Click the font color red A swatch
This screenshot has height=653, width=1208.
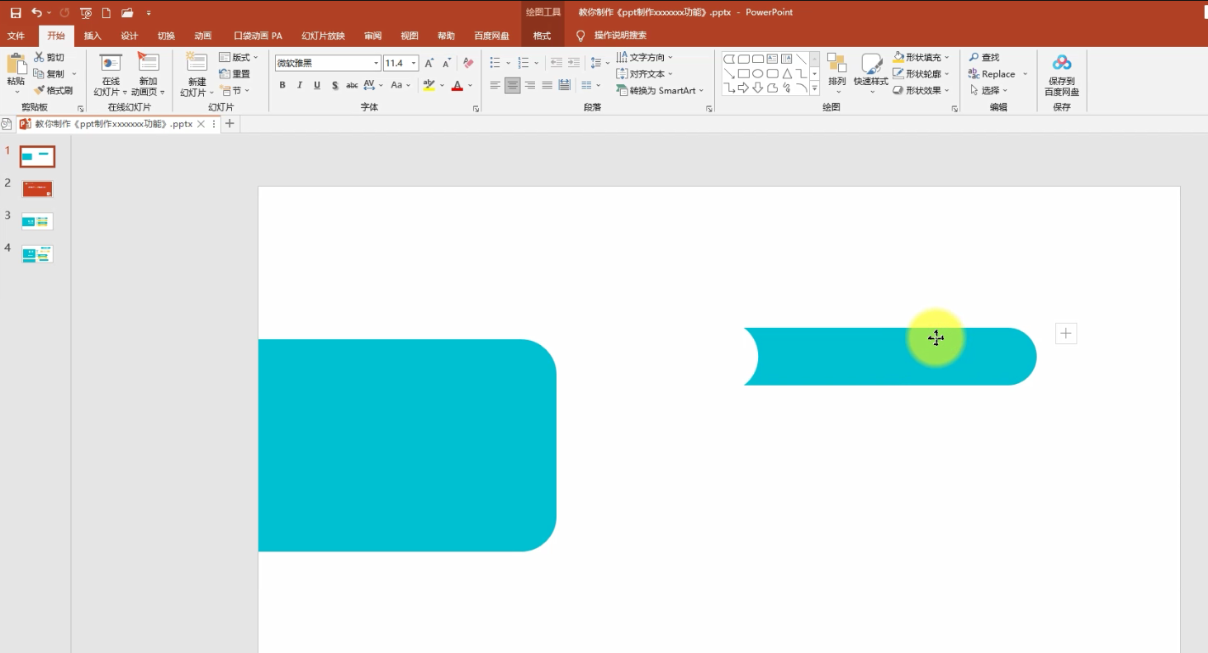point(457,85)
